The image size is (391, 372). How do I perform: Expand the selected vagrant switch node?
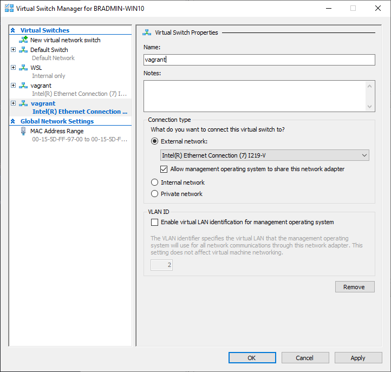[14, 103]
